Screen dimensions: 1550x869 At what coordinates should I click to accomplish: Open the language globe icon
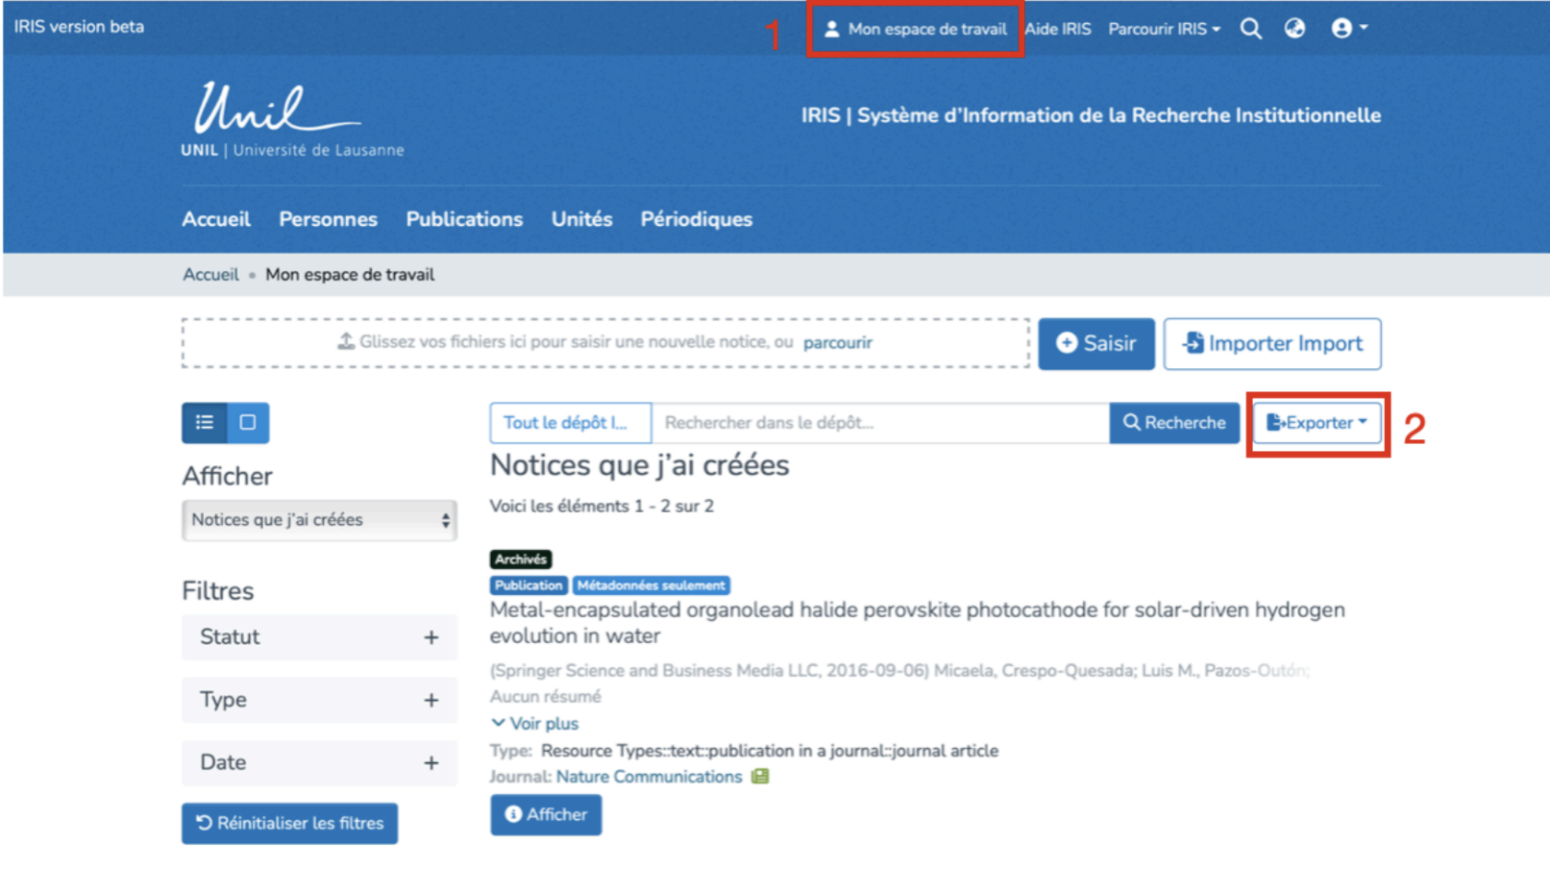pyautogui.click(x=1294, y=29)
